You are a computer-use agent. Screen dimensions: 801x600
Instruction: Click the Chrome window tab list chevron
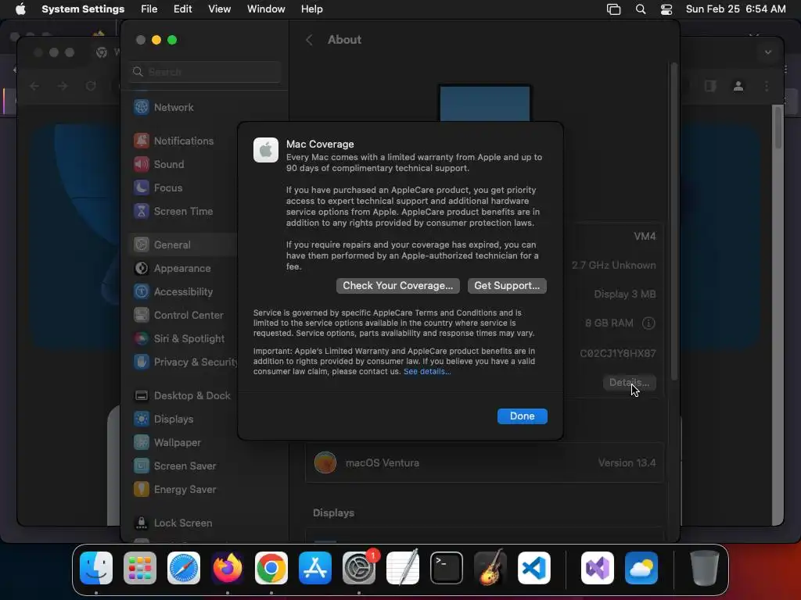coord(768,52)
